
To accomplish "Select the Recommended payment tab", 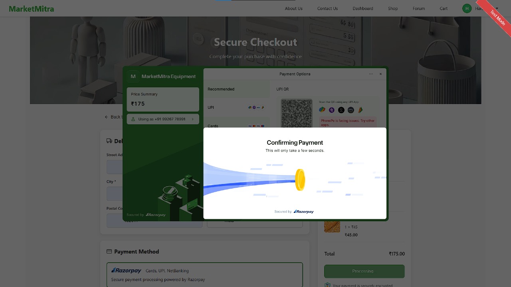I will (x=237, y=89).
